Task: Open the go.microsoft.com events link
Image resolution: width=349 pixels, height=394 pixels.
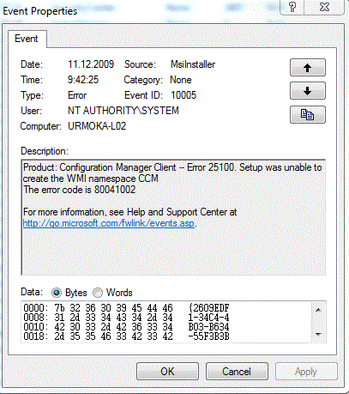Action: click(x=109, y=223)
